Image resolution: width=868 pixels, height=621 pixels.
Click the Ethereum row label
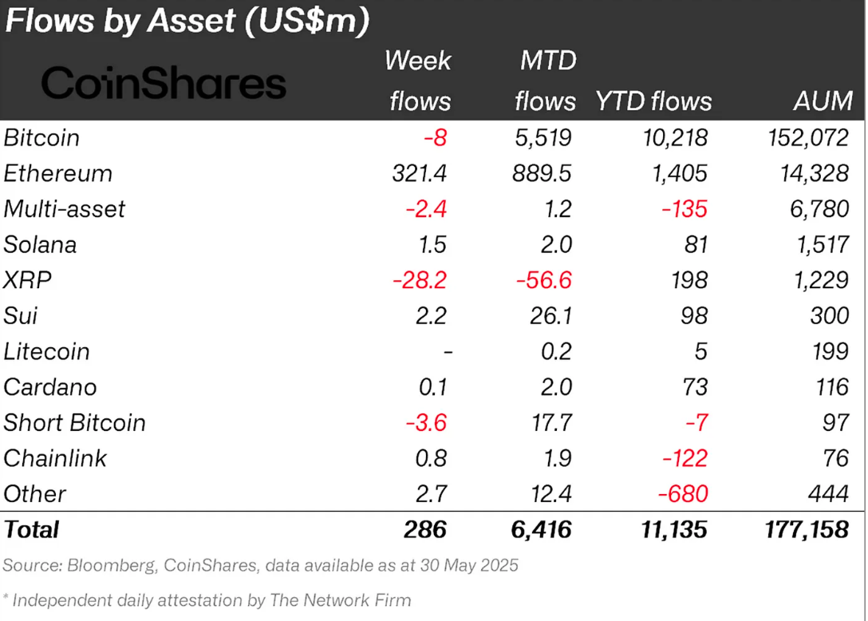58,173
